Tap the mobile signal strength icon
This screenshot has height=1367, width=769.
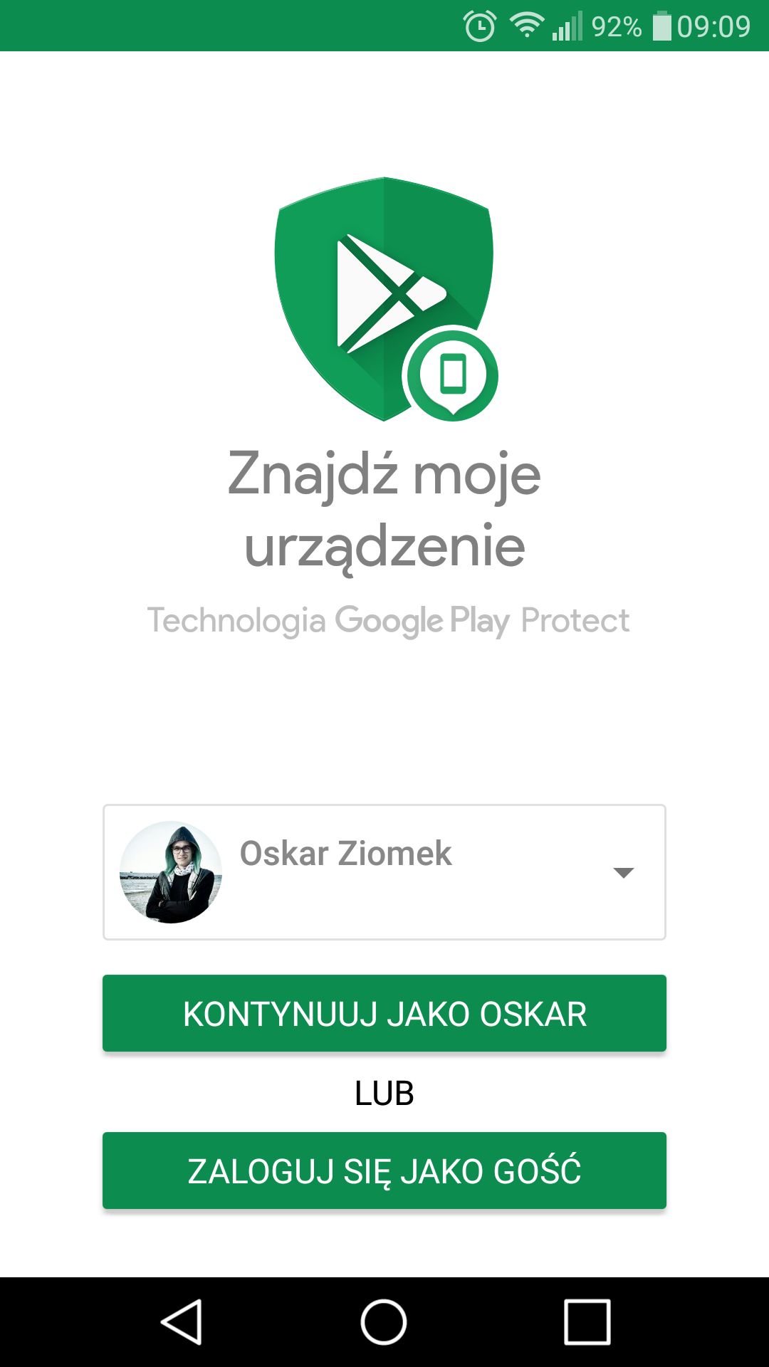(567, 26)
